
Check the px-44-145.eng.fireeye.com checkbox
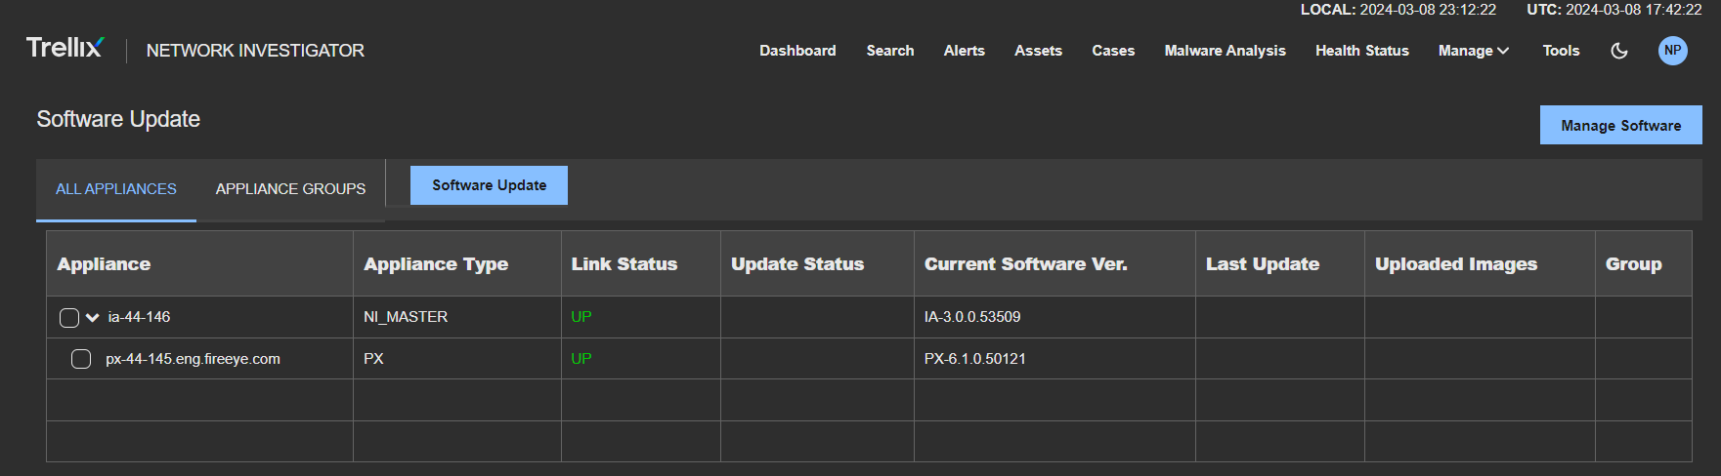(81, 359)
